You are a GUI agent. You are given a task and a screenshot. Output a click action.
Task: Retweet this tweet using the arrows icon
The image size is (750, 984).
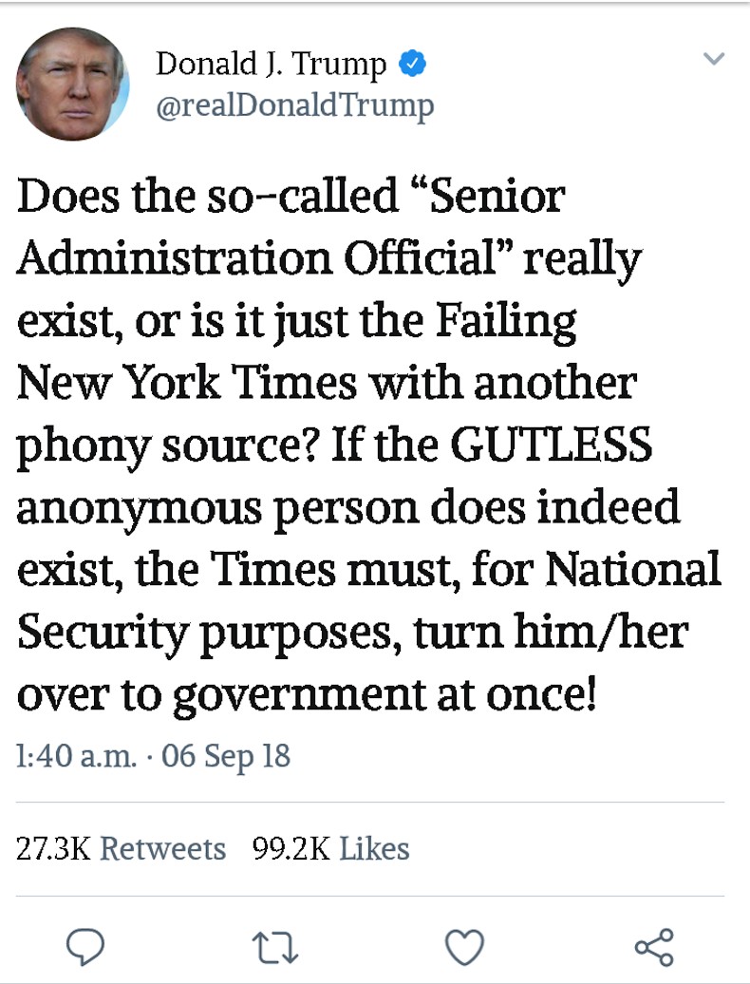[276, 946]
